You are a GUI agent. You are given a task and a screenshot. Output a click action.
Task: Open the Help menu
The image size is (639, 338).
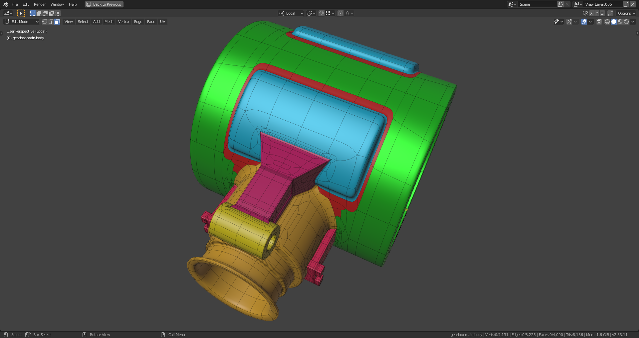pos(73,4)
